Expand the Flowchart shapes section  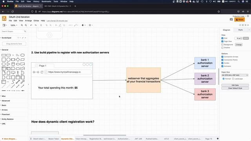5,114
